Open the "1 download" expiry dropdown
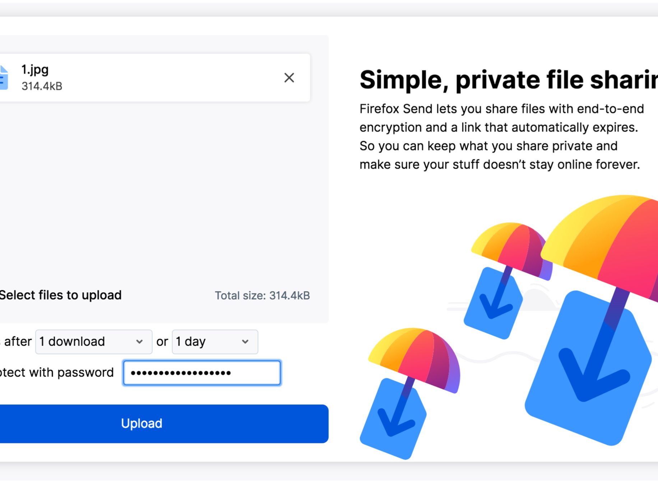Image resolution: width=658 pixels, height=484 pixels. [94, 342]
